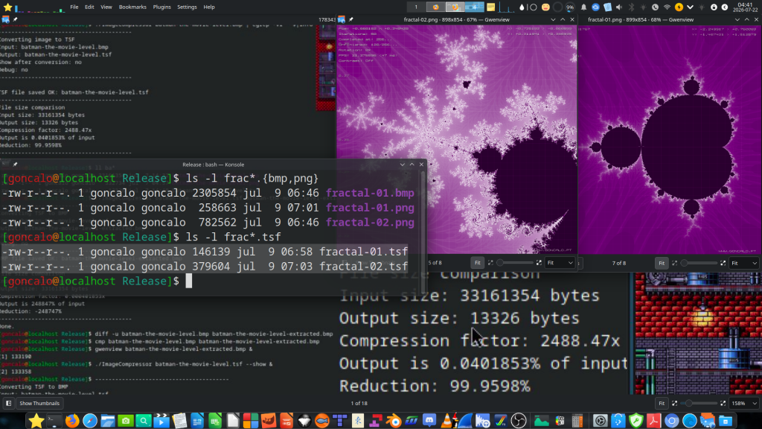
Task: Open the Help menu
Action: [209, 7]
